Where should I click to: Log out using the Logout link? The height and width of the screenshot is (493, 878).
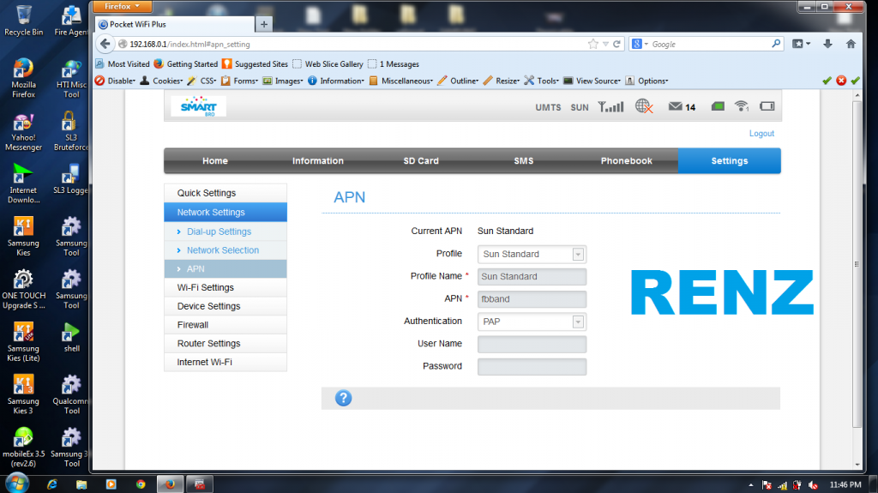761,134
